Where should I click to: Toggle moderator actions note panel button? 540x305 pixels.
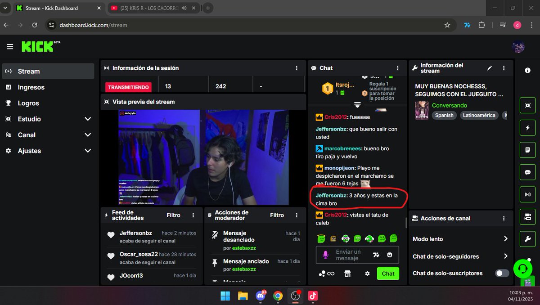pos(527,150)
